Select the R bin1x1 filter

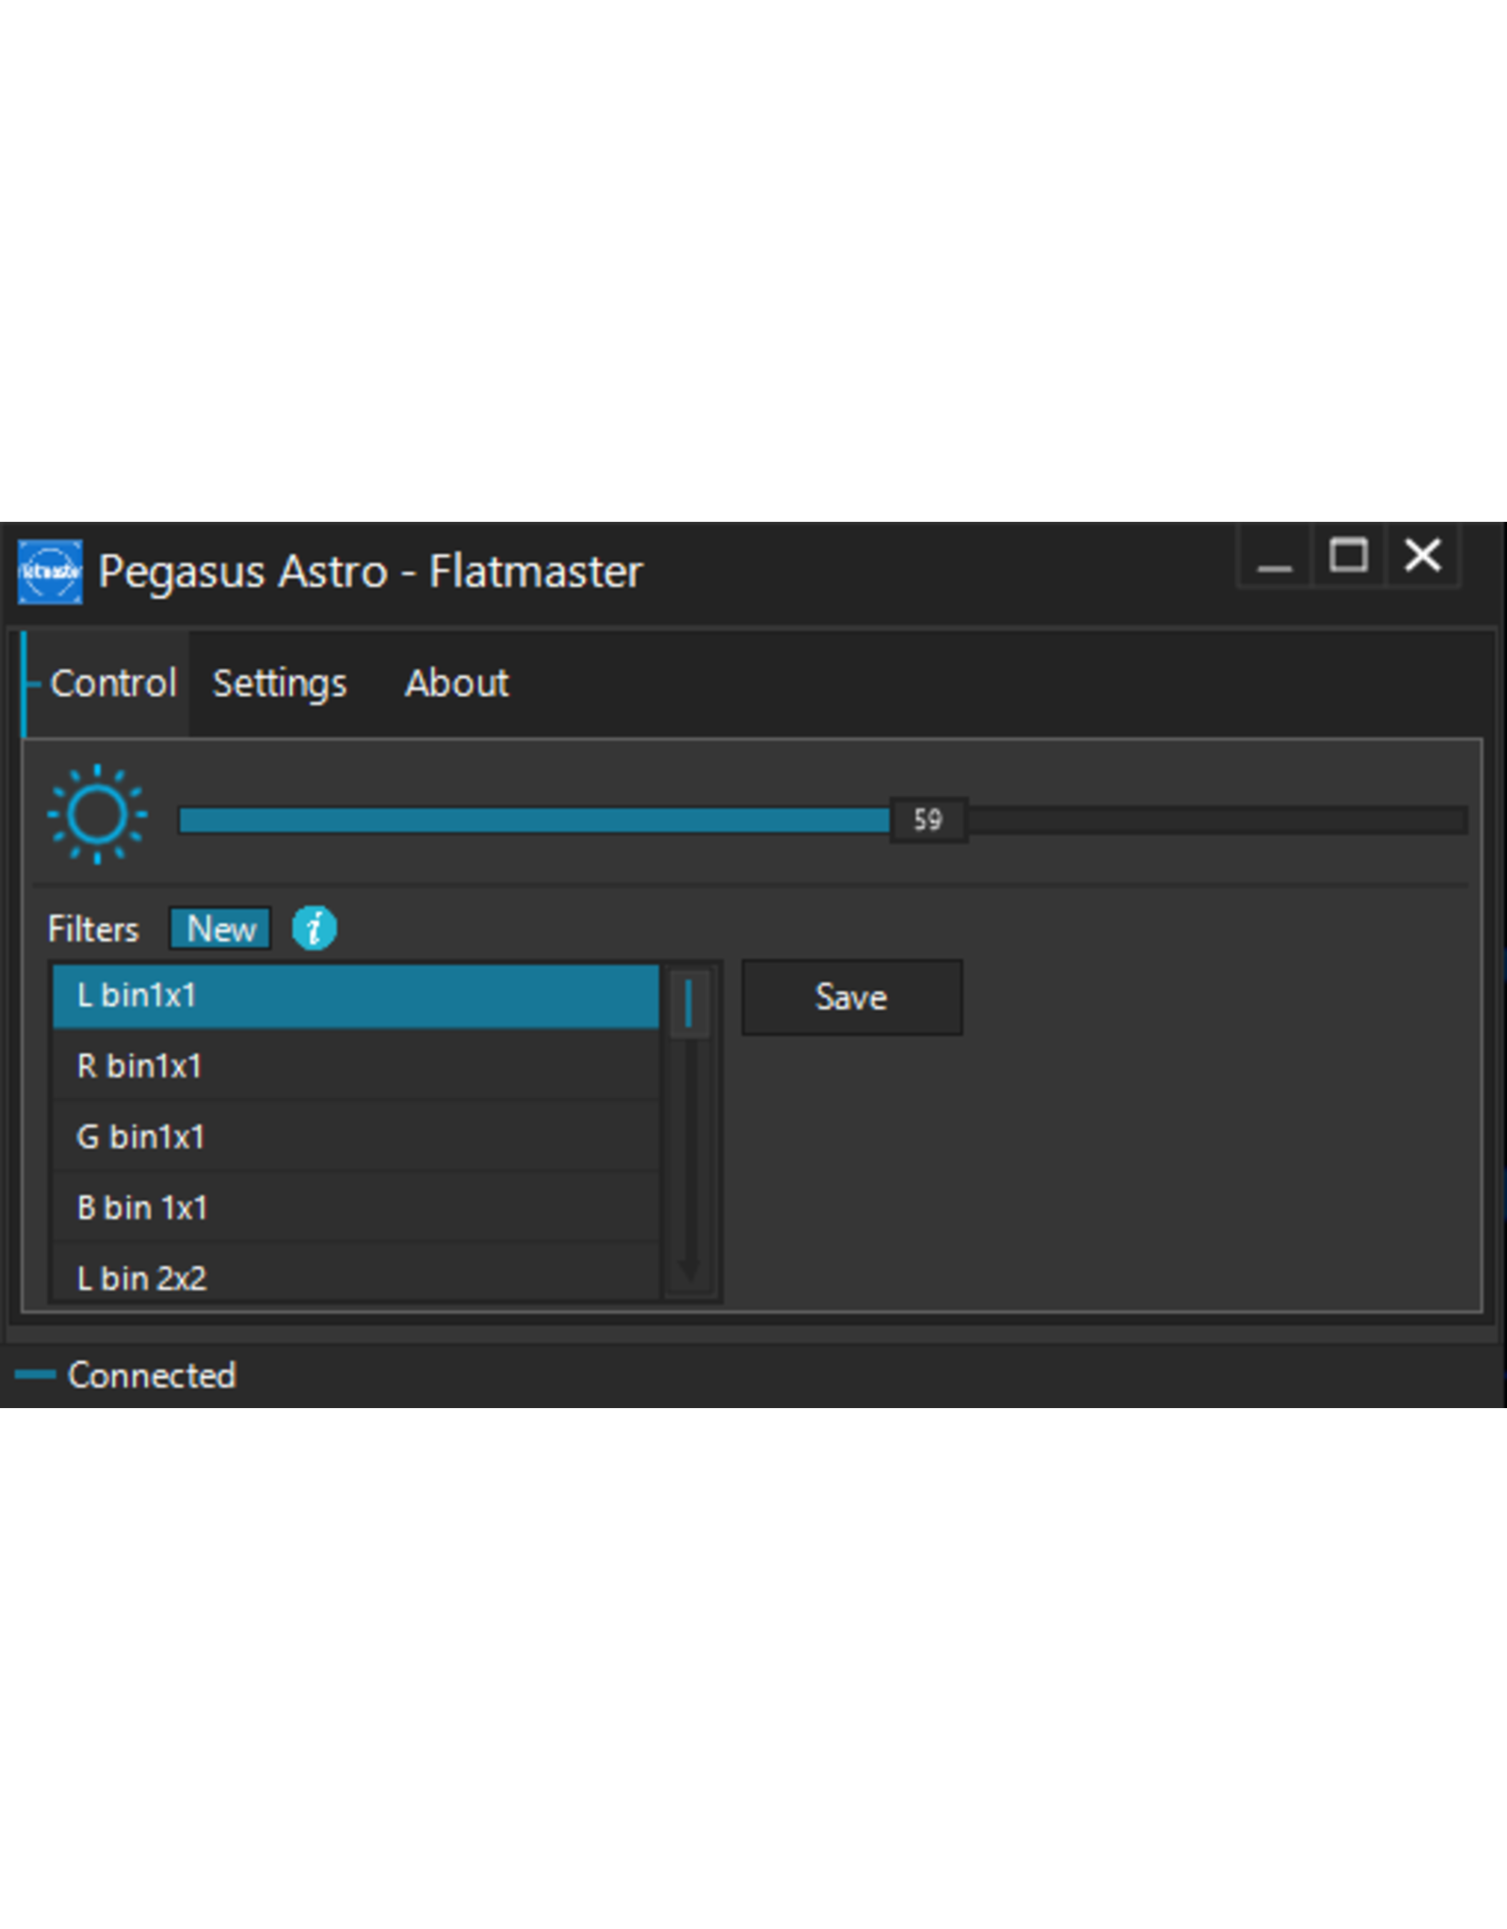(x=356, y=1065)
